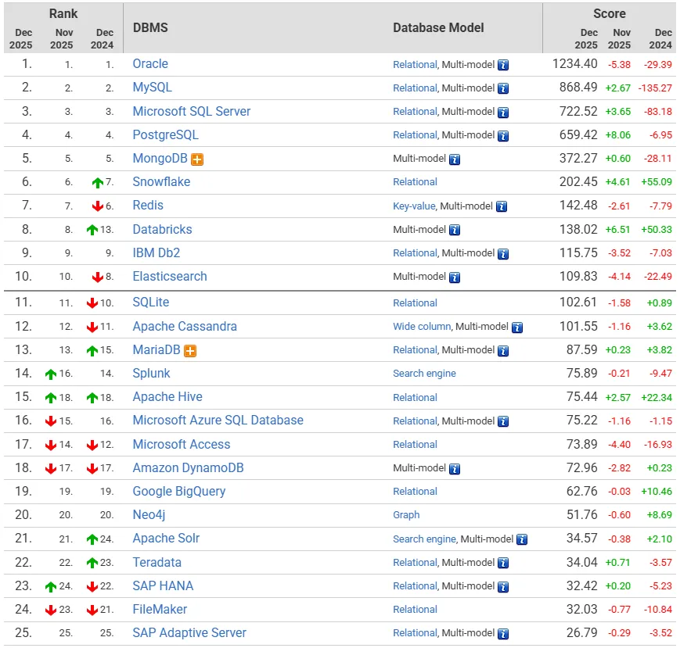Open the Snowflake DBMS page
The height and width of the screenshot is (648, 680).
(161, 181)
